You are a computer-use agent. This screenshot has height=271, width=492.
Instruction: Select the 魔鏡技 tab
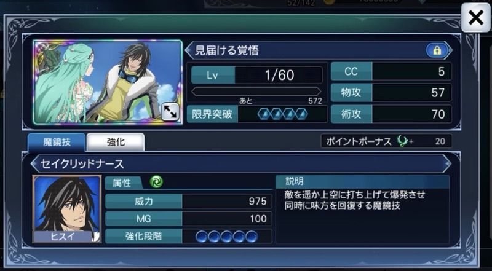57,142
